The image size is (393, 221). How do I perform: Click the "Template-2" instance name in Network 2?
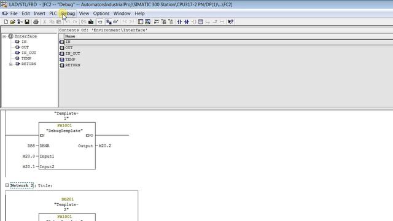click(66, 207)
